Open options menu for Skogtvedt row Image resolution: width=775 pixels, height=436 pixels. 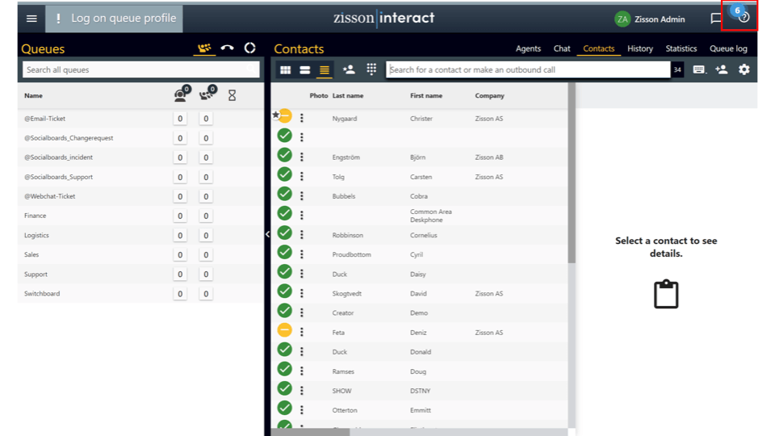(x=302, y=294)
